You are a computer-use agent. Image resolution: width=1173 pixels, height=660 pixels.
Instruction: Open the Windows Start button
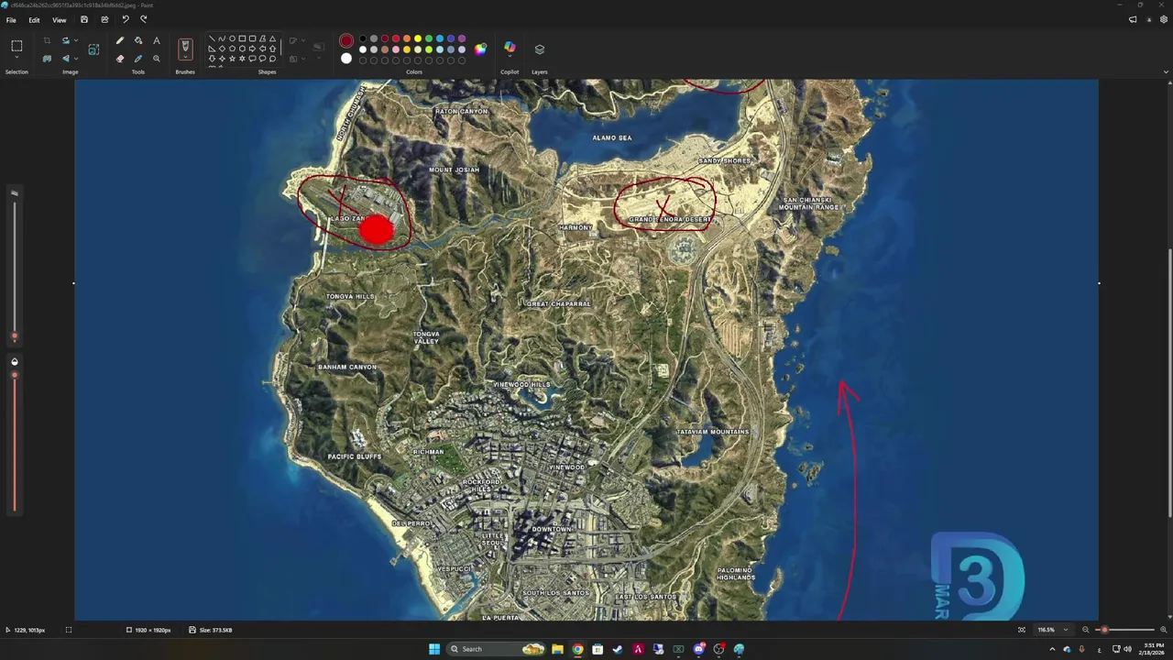point(434,649)
